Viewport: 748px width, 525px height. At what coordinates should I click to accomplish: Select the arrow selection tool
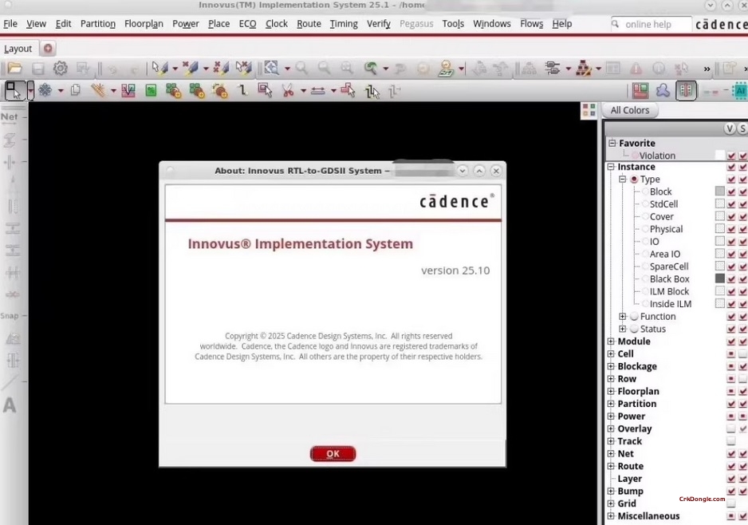pyautogui.click(x=16, y=90)
